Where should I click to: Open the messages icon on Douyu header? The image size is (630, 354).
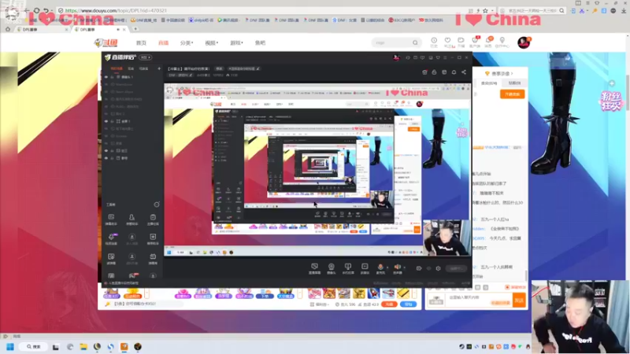coord(488,42)
